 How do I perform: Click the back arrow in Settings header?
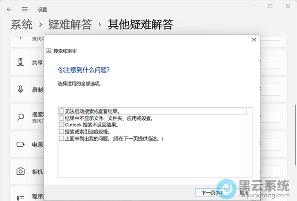pyautogui.click(x=10, y=9)
